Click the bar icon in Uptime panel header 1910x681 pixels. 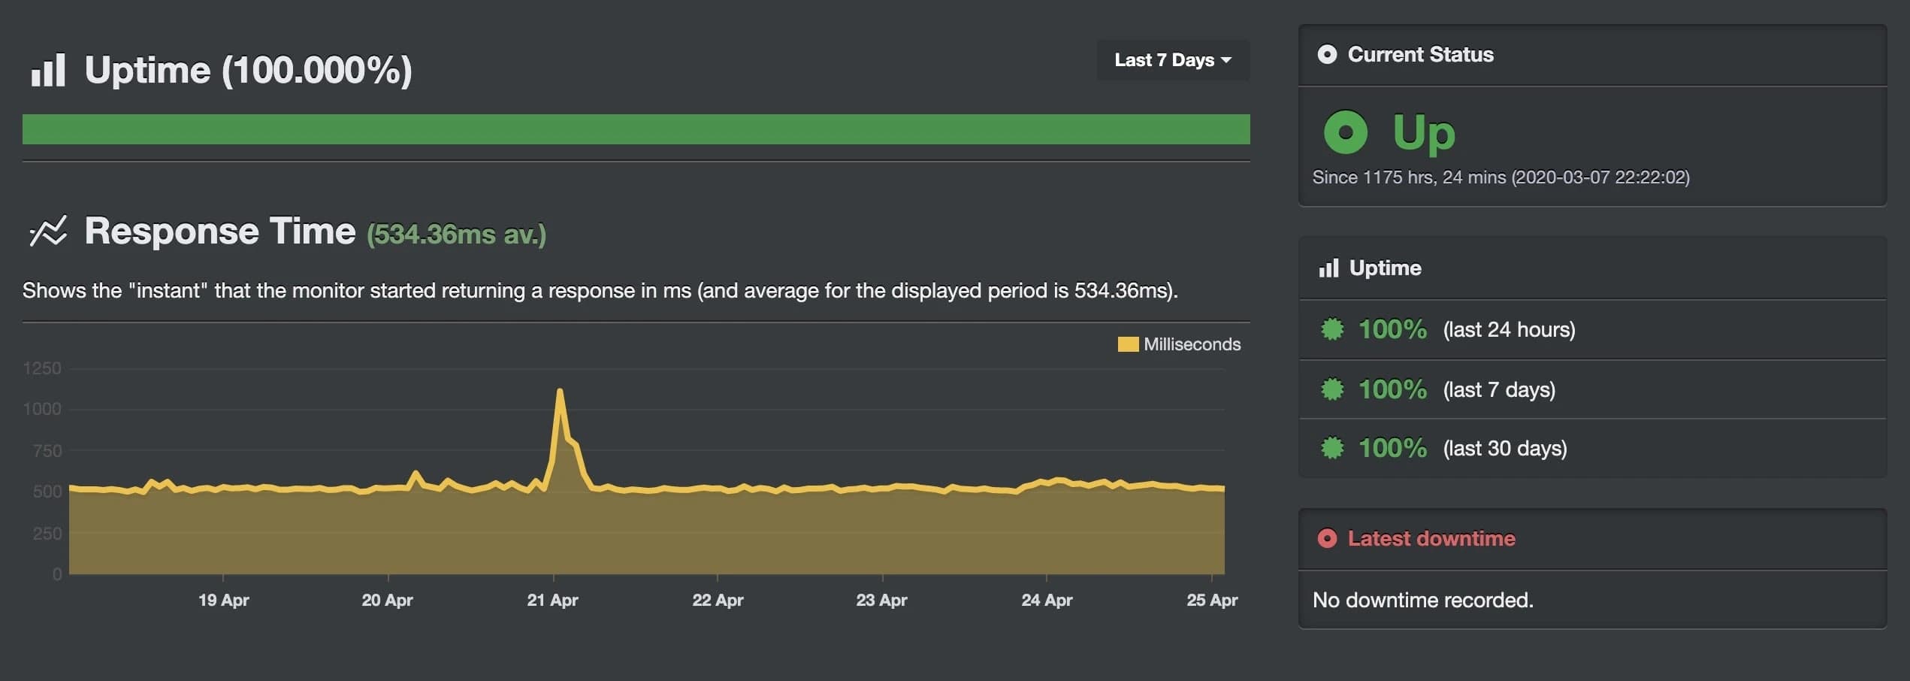(1328, 268)
